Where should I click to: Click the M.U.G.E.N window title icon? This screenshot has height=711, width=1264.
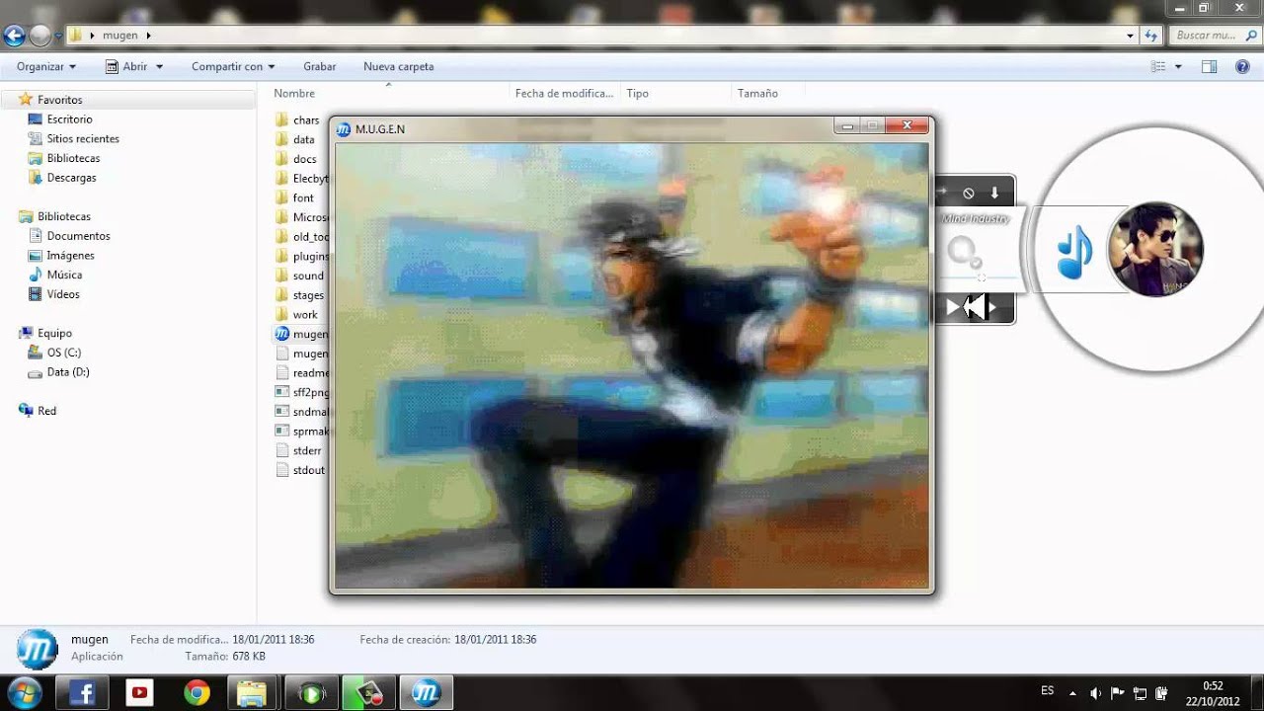click(344, 129)
